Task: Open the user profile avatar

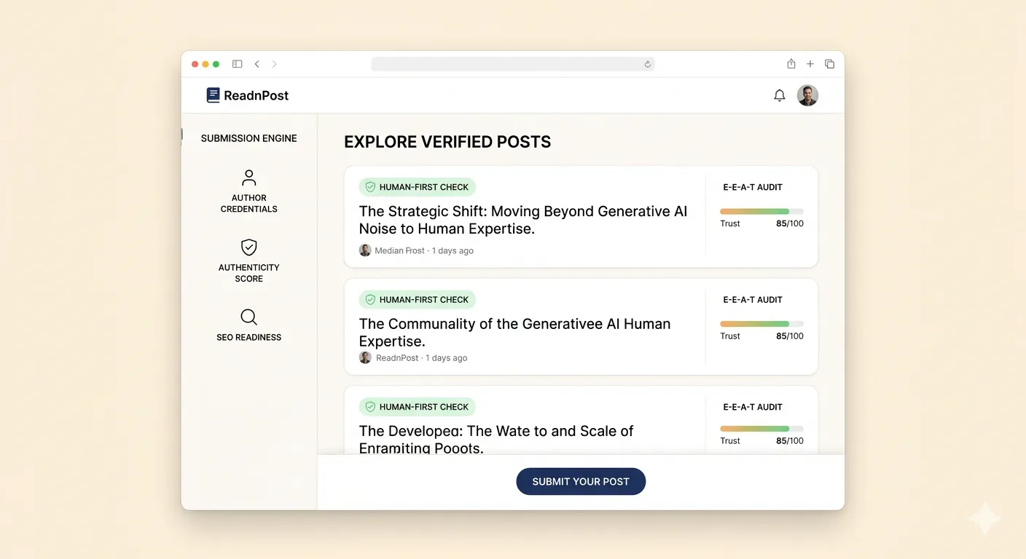Action: click(x=807, y=95)
